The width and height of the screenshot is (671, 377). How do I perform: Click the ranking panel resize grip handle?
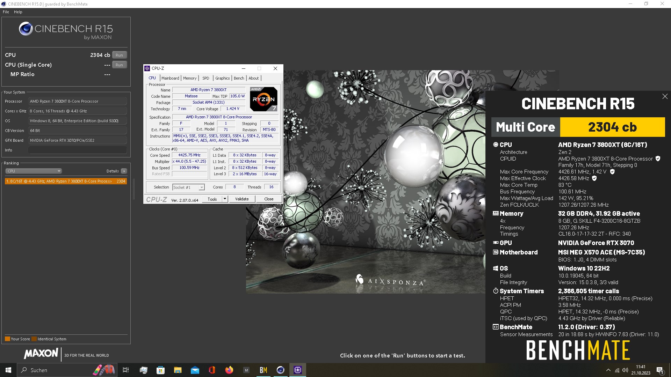tap(134, 190)
